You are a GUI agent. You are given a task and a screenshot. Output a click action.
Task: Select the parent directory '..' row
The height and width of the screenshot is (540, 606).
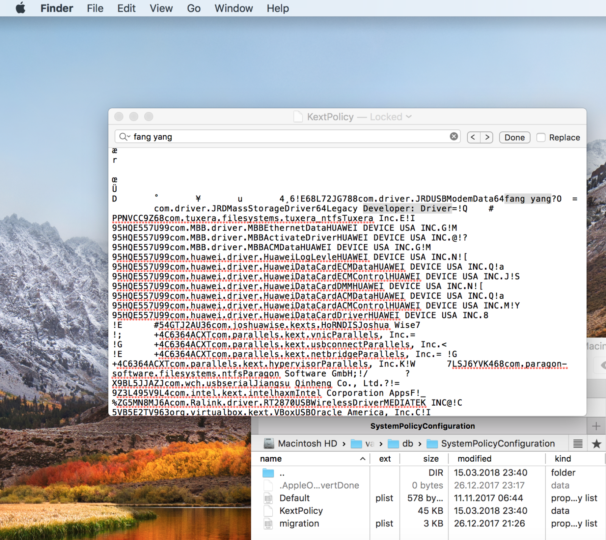(428, 473)
